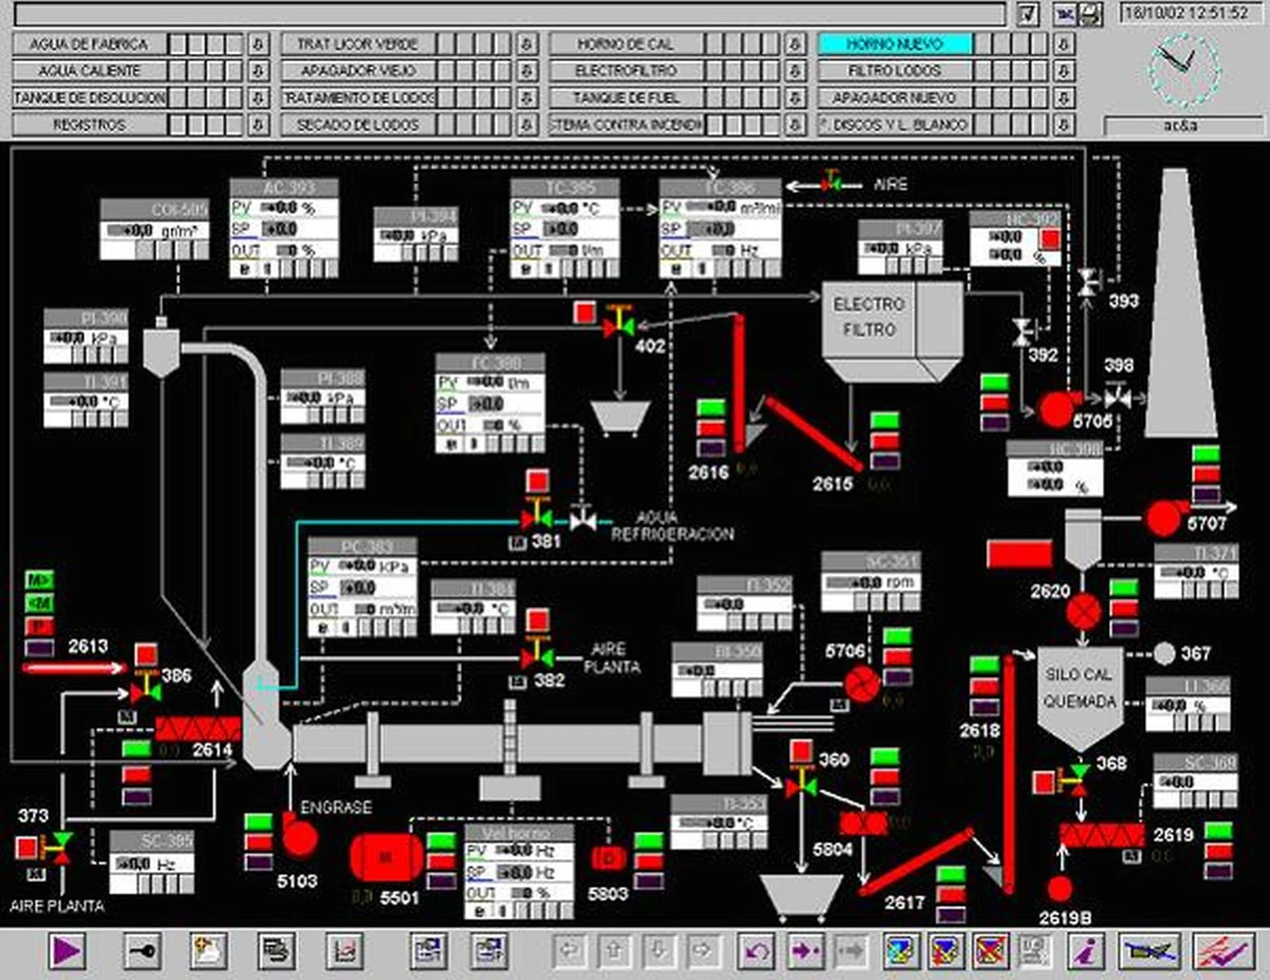Expand the arrow next to FILTRO LODOS
Screen dimensions: 1270x980
[1064, 71]
